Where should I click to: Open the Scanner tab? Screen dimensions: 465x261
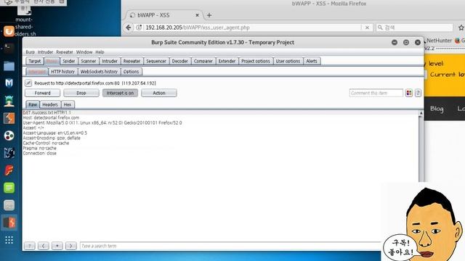[89, 61]
